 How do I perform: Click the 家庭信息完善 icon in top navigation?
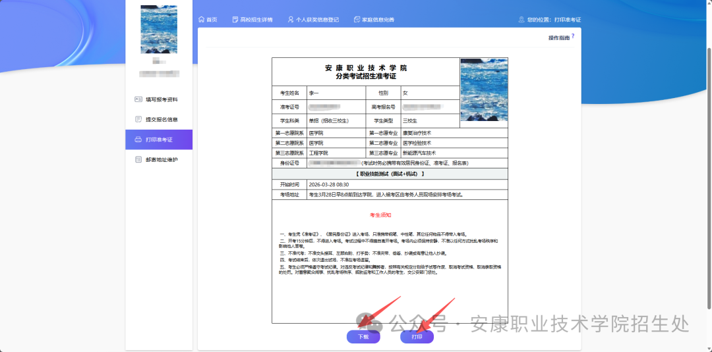pos(357,20)
